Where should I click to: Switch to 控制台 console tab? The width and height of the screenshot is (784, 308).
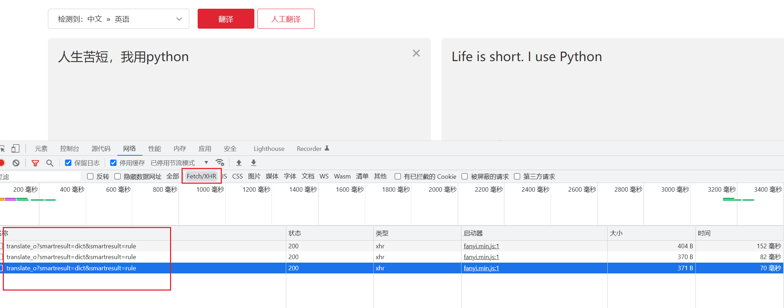(x=70, y=149)
